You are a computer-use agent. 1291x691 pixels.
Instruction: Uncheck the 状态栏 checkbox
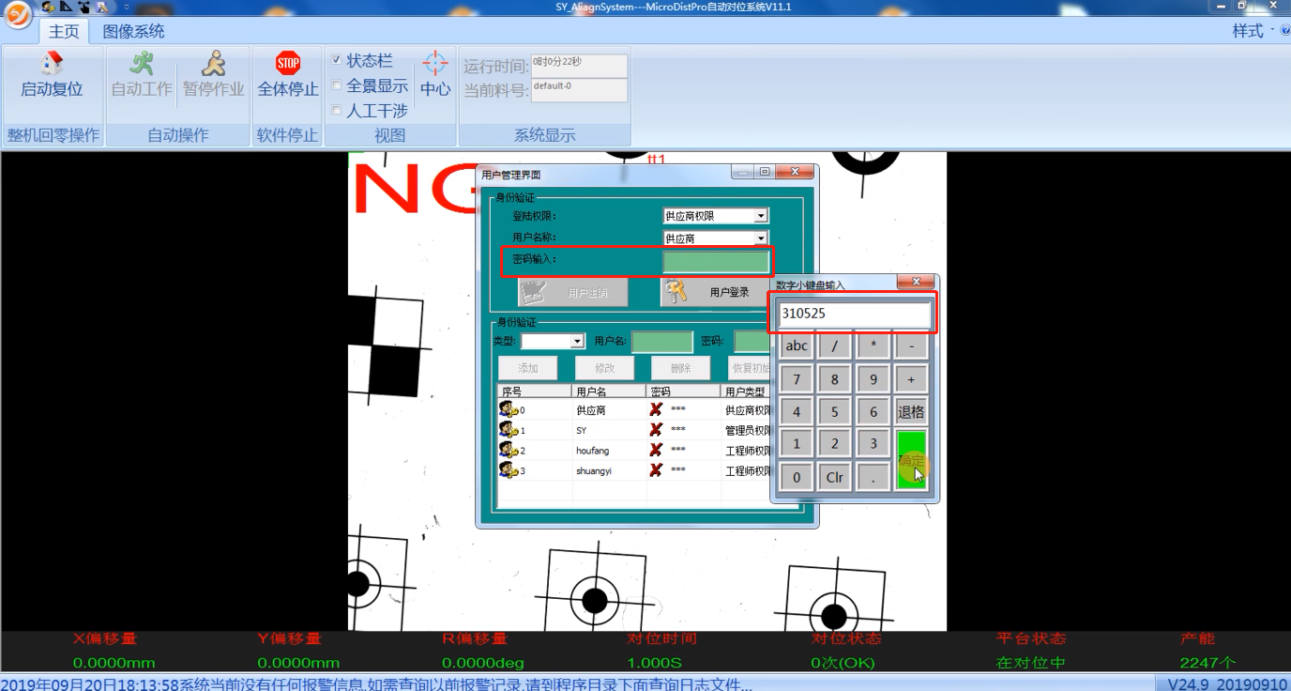337,60
